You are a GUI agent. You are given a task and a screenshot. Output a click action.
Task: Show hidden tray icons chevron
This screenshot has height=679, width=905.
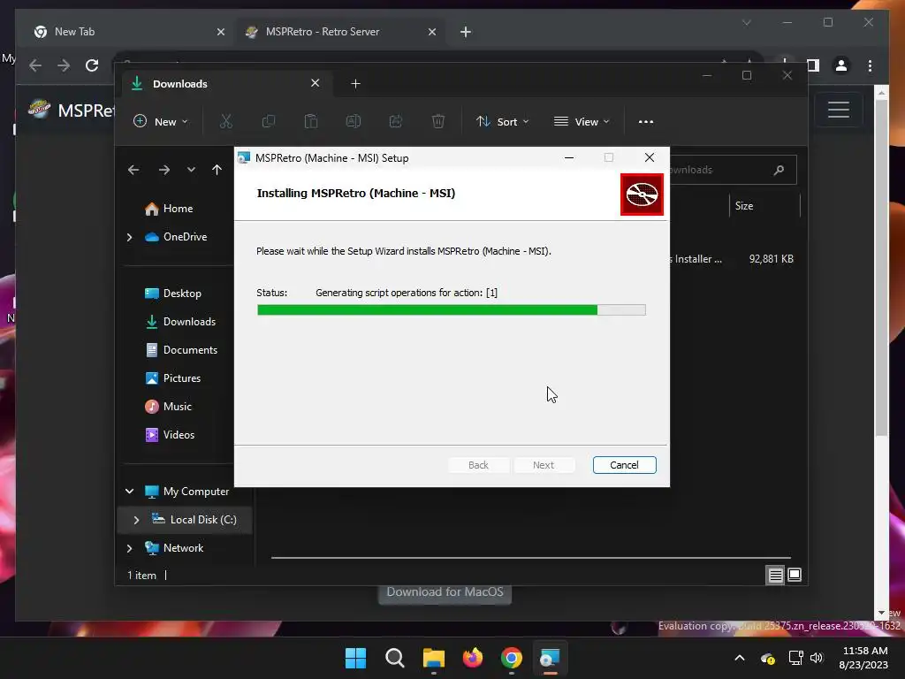pyautogui.click(x=740, y=658)
